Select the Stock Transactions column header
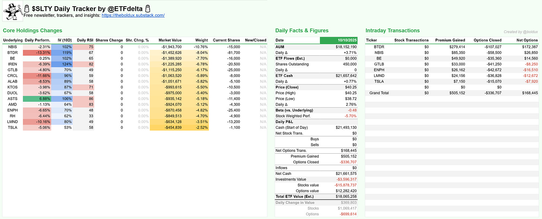The height and width of the screenshot is (219, 542). [411, 40]
